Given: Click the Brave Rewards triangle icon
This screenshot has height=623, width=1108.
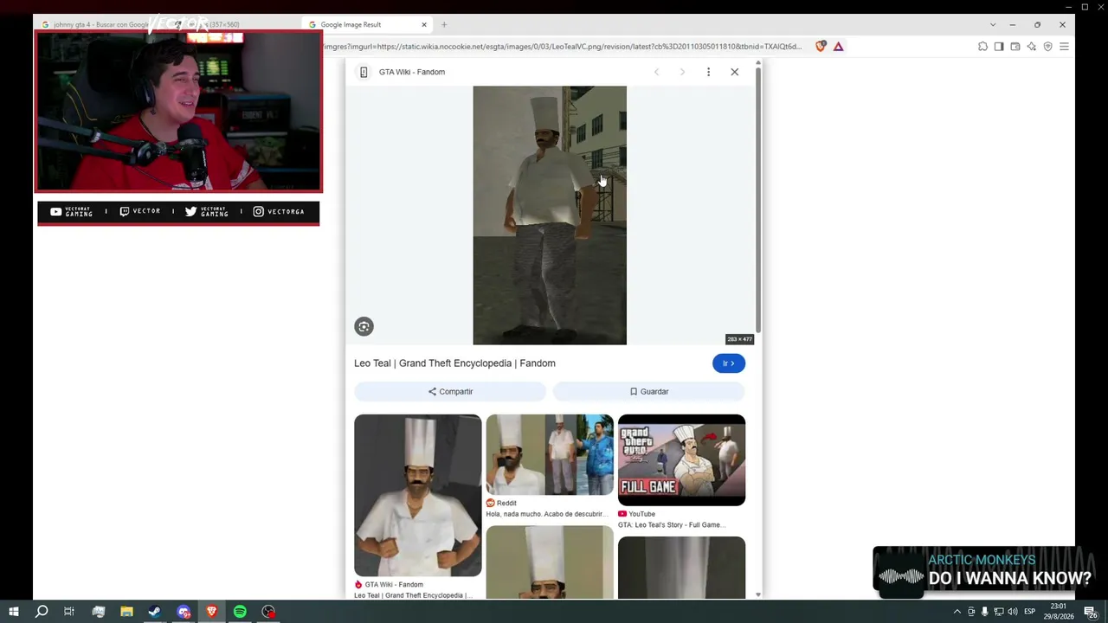Looking at the screenshot, I should click(x=838, y=47).
